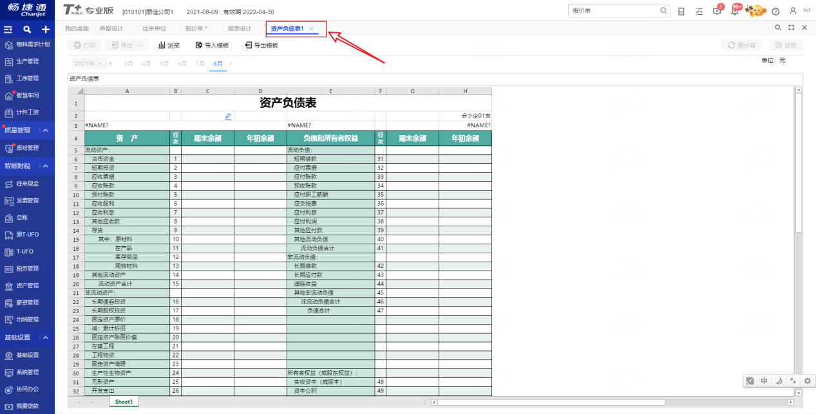Click the pencil edit icon in row 2
Screen dimensions: 816x414
point(228,116)
